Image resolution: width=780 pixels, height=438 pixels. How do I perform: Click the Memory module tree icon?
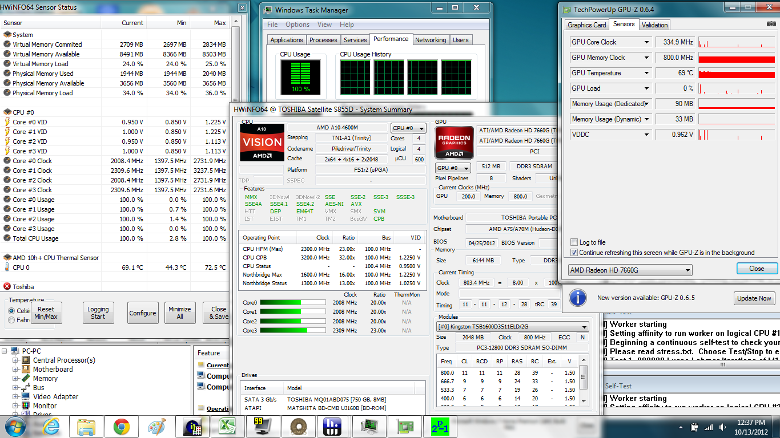(x=27, y=378)
